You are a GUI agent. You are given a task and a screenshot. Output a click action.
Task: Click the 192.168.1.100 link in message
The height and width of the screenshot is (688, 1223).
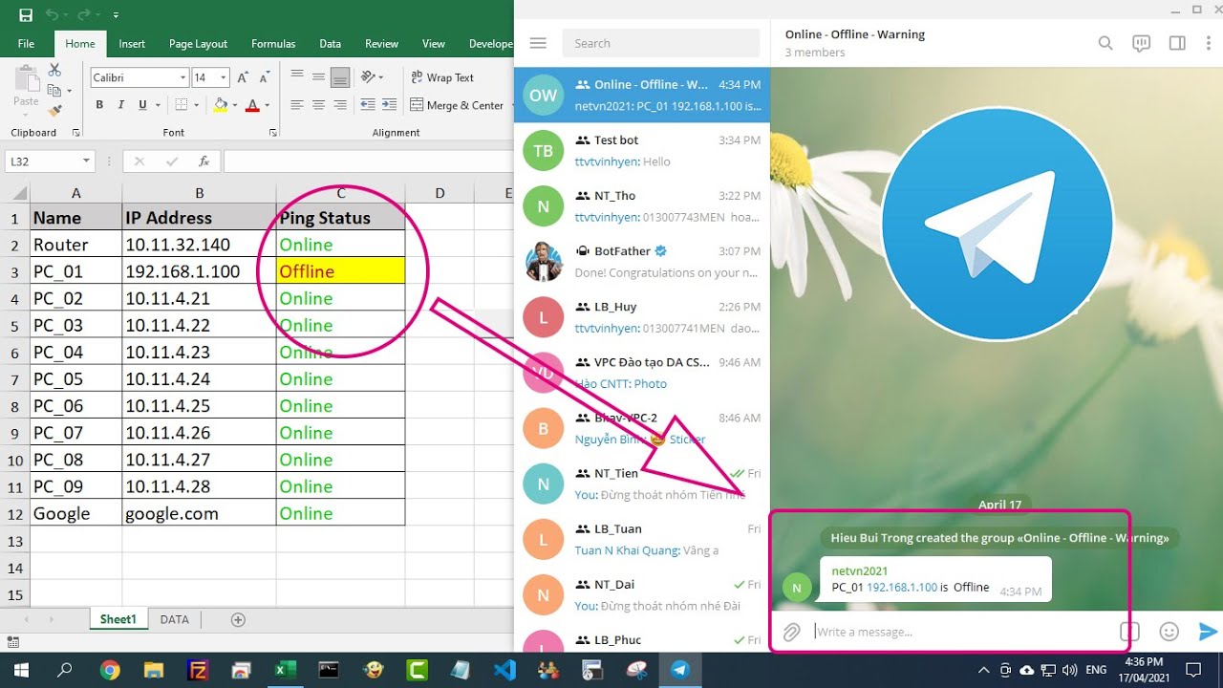pyautogui.click(x=902, y=587)
